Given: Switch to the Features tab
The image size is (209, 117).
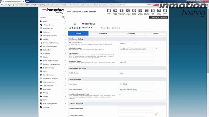Looking at the screenshot, I should click(131, 33).
